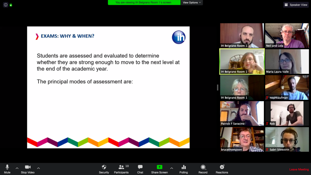Click the green screen-viewing notification banner
Image resolution: width=311 pixels, height=175 pixels.
coord(144,2)
